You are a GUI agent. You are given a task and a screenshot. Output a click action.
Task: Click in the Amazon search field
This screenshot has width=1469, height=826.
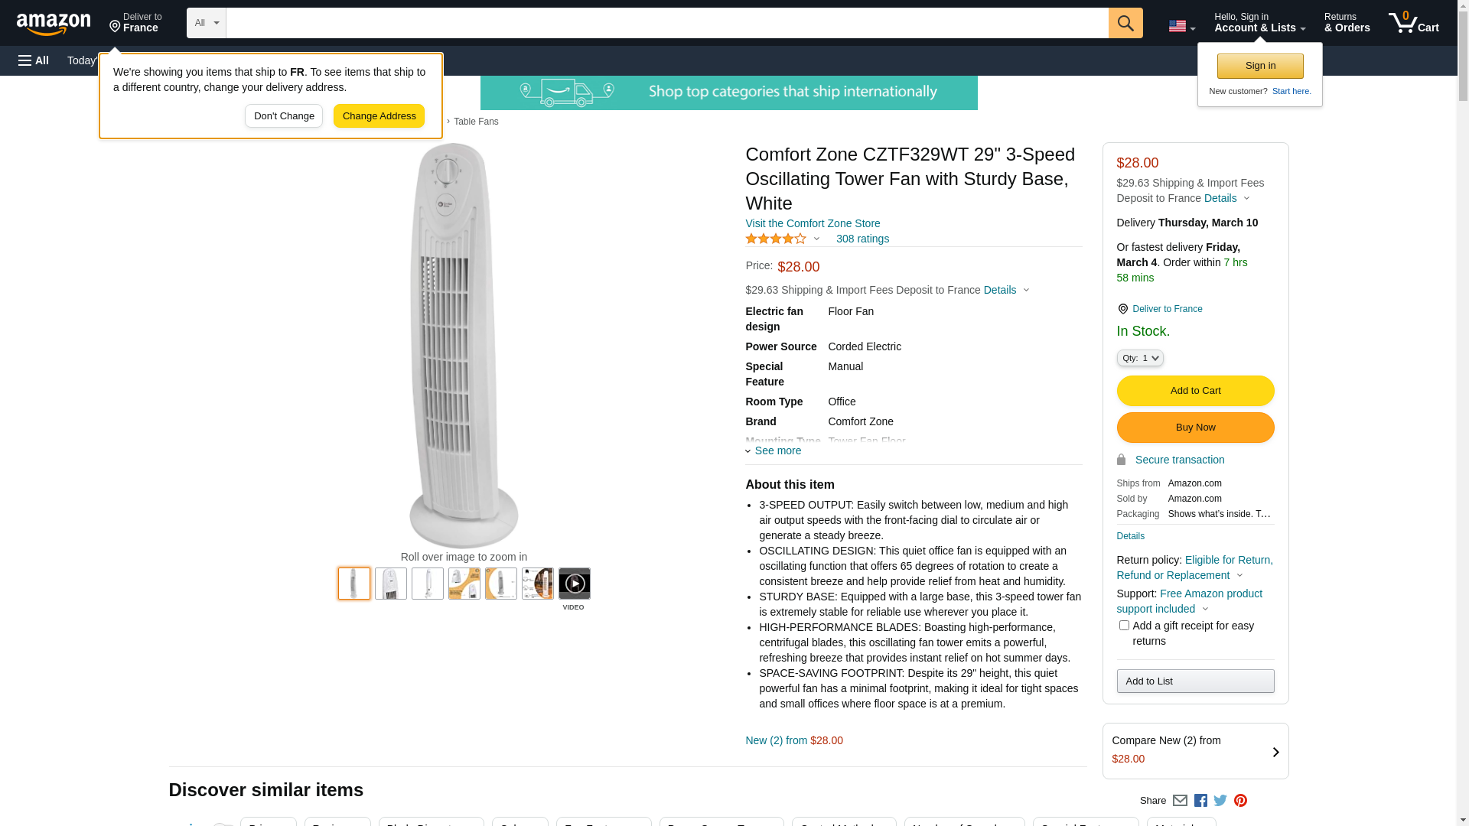click(x=666, y=23)
